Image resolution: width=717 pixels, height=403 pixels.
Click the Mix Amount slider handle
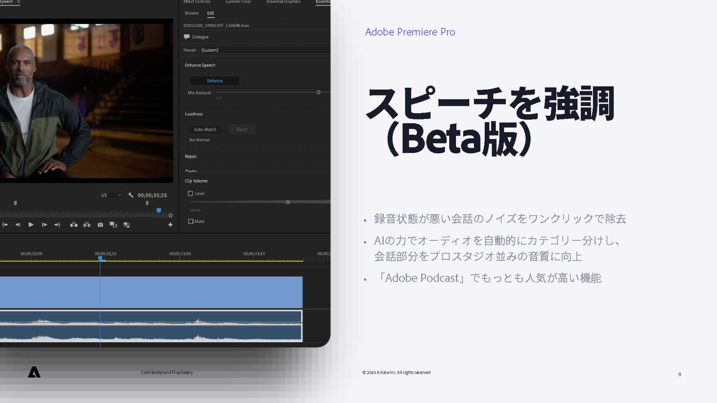[x=319, y=92]
